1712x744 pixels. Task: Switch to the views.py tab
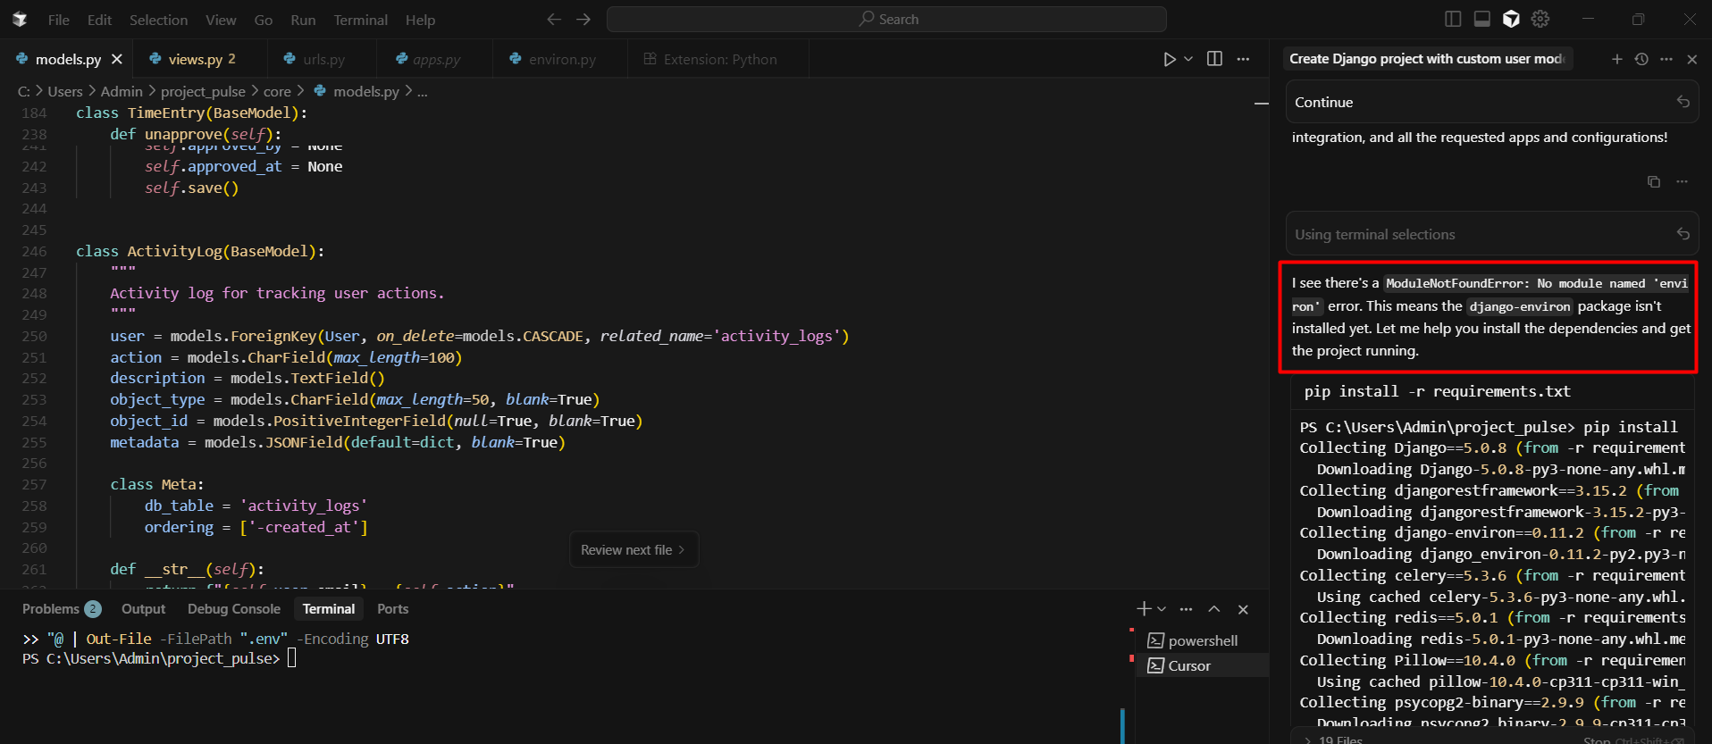[x=200, y=59]
